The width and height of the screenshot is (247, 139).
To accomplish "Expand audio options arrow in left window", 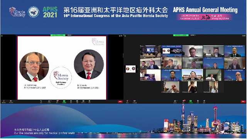I will (x=7, y=101).
